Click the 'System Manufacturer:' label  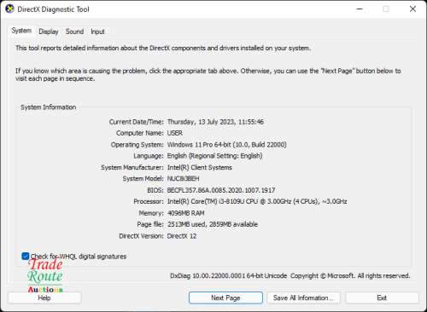(132, 167)
